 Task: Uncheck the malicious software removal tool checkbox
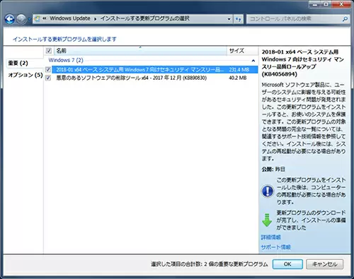click(x=48, y=78)
